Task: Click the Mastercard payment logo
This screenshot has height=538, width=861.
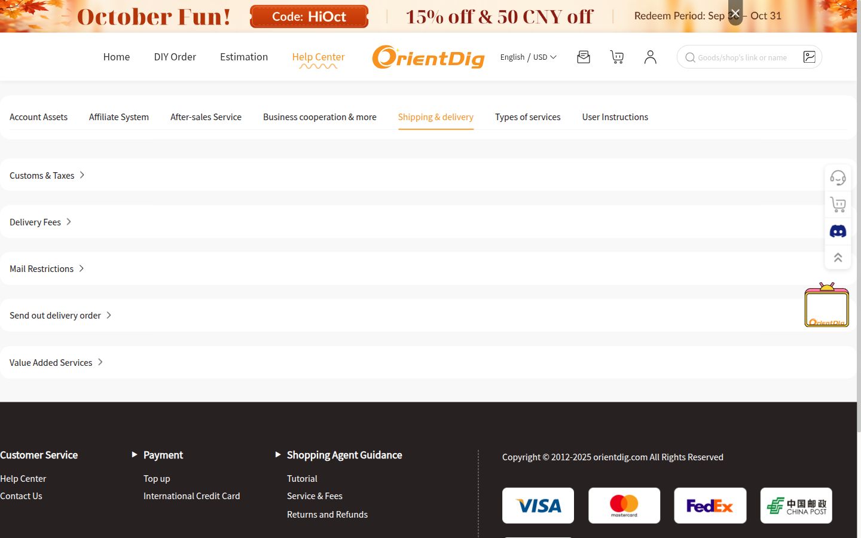Action: click(624, 506)
